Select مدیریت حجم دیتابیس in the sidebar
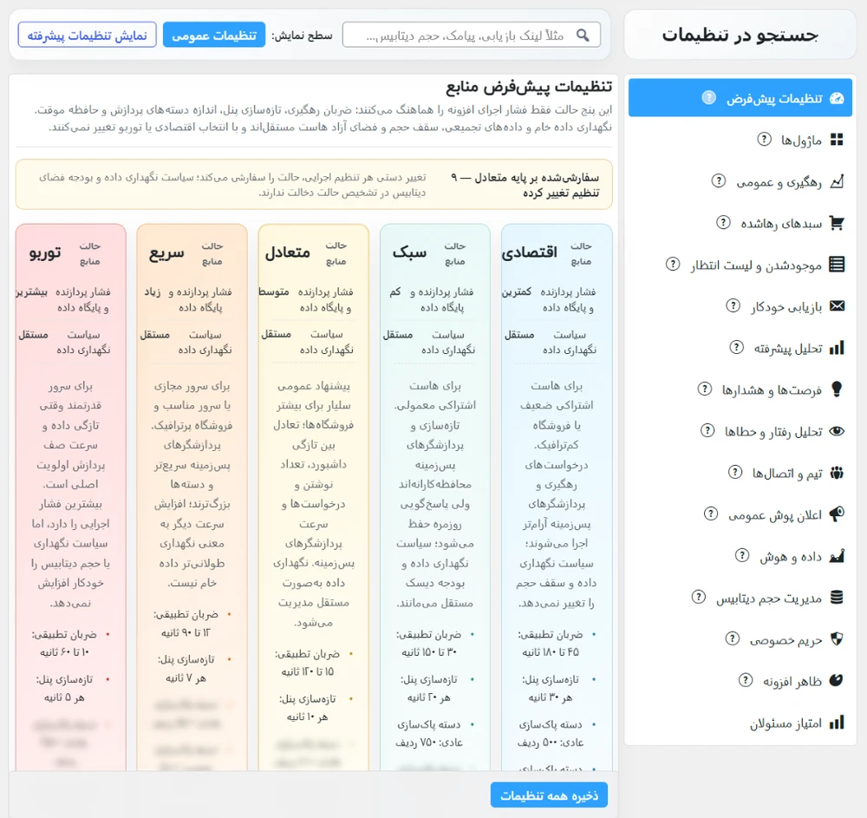 740,598
